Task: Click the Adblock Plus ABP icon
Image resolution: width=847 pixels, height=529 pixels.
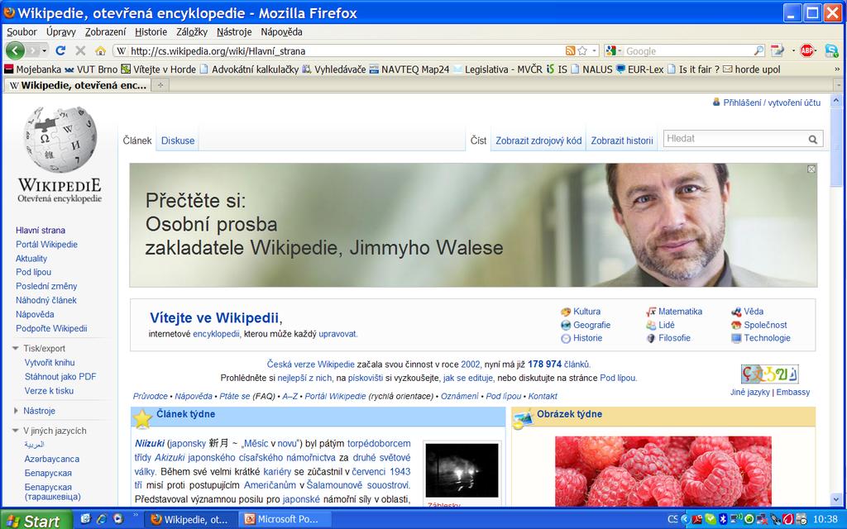Action: point(807,50)
